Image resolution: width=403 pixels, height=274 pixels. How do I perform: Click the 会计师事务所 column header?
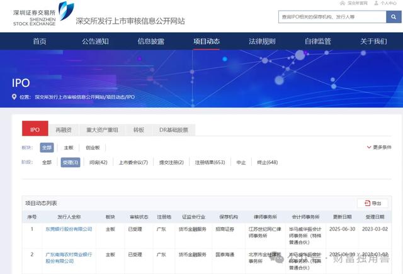(305, 217)
